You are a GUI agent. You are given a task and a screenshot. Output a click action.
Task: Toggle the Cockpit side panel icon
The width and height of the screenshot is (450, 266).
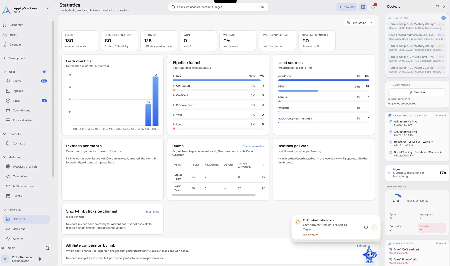click(363, 7)
